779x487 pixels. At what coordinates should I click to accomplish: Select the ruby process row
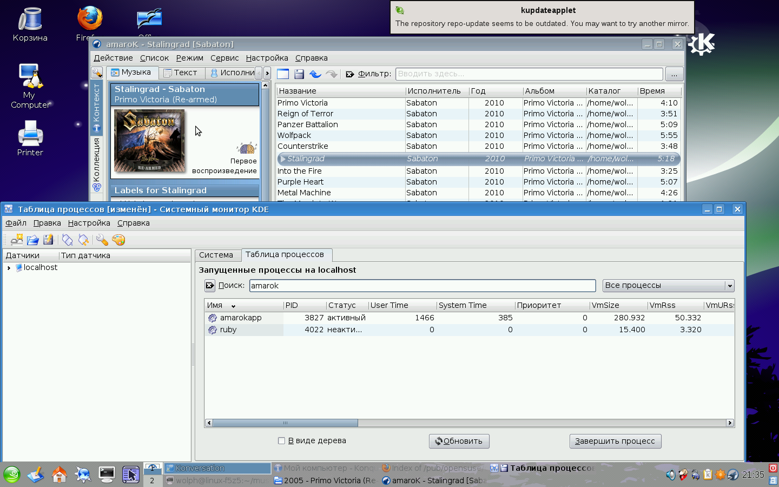469,330
